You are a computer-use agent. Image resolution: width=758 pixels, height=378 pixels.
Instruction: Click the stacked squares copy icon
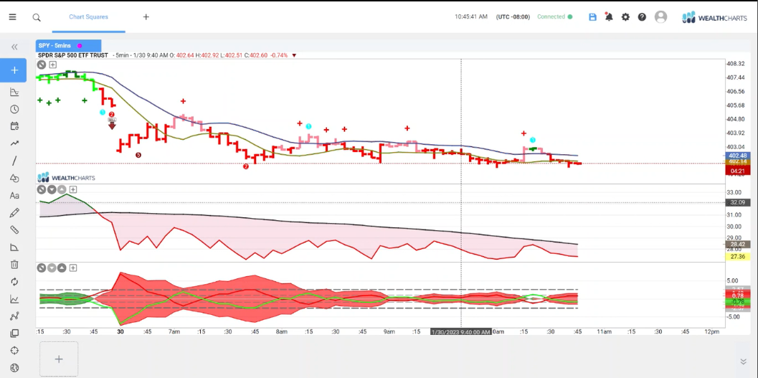pyautogui.click(x=14, y=334)
